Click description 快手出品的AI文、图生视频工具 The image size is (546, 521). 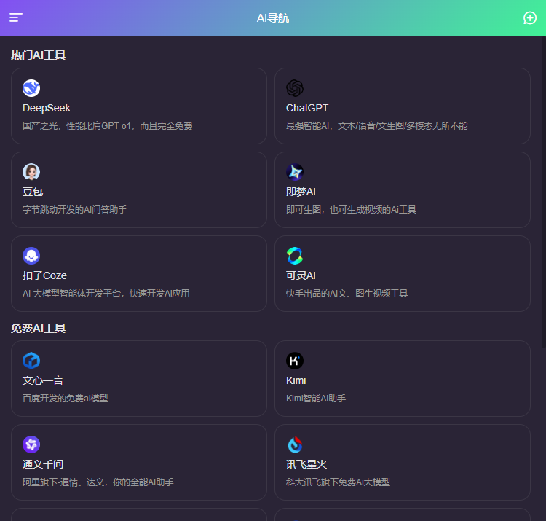coord(347,294)
